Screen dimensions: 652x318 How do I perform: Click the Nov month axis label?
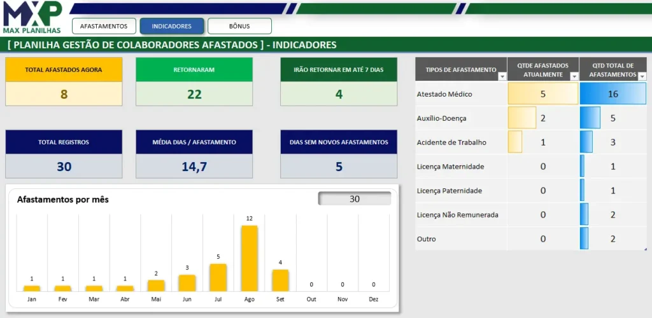point(343,300)
